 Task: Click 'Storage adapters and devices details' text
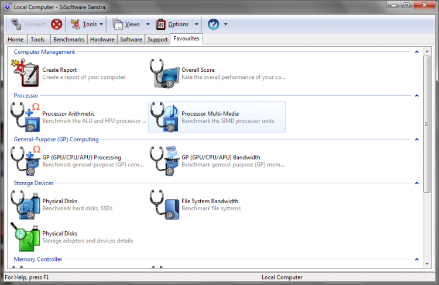coord(88,241)
